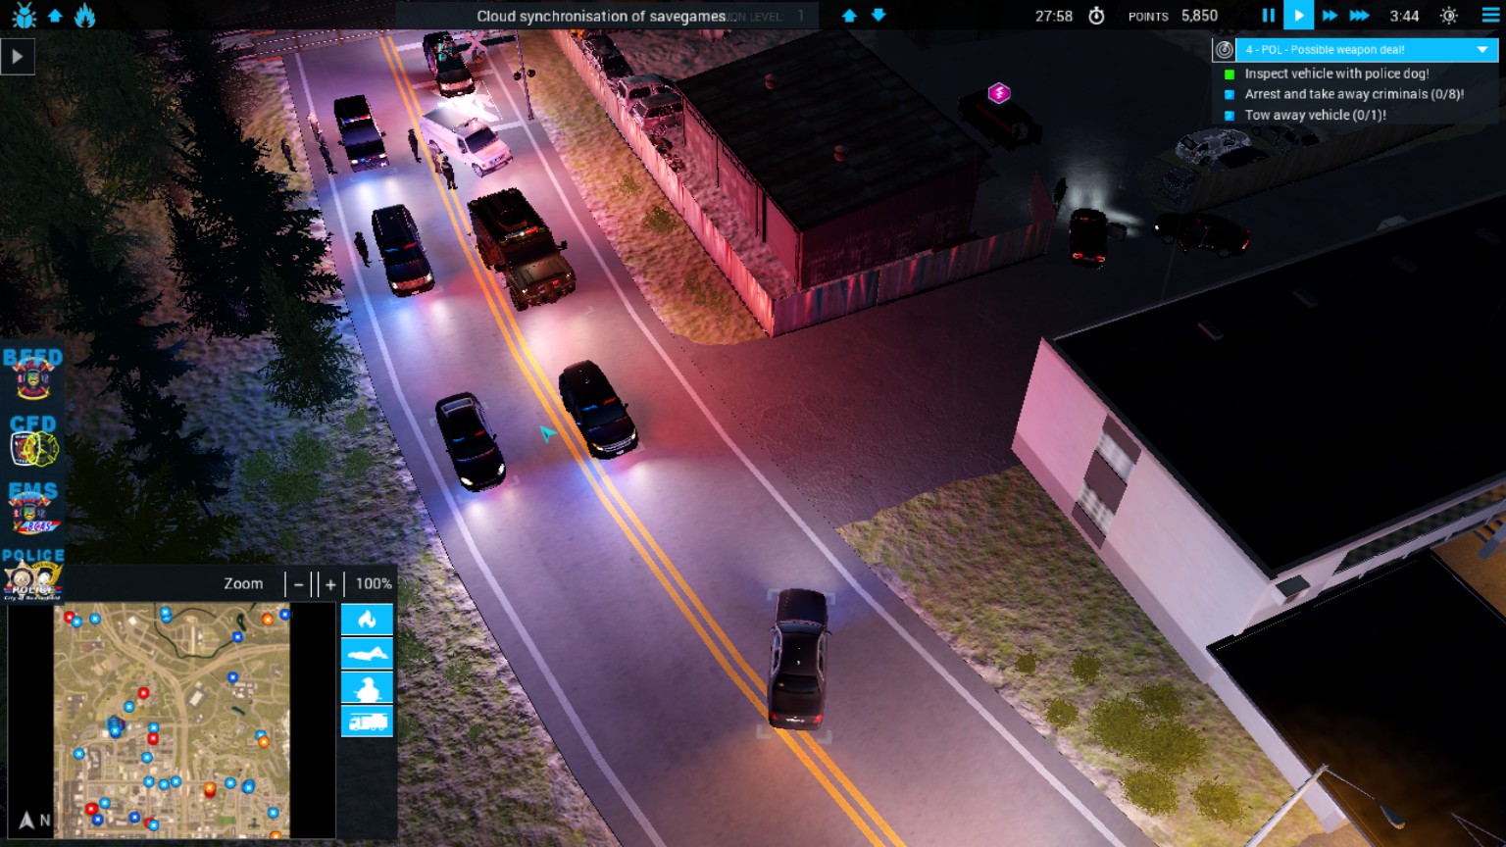Zoom out the minimap with minus
The image size is (1506, 847).
click(299, 584)
